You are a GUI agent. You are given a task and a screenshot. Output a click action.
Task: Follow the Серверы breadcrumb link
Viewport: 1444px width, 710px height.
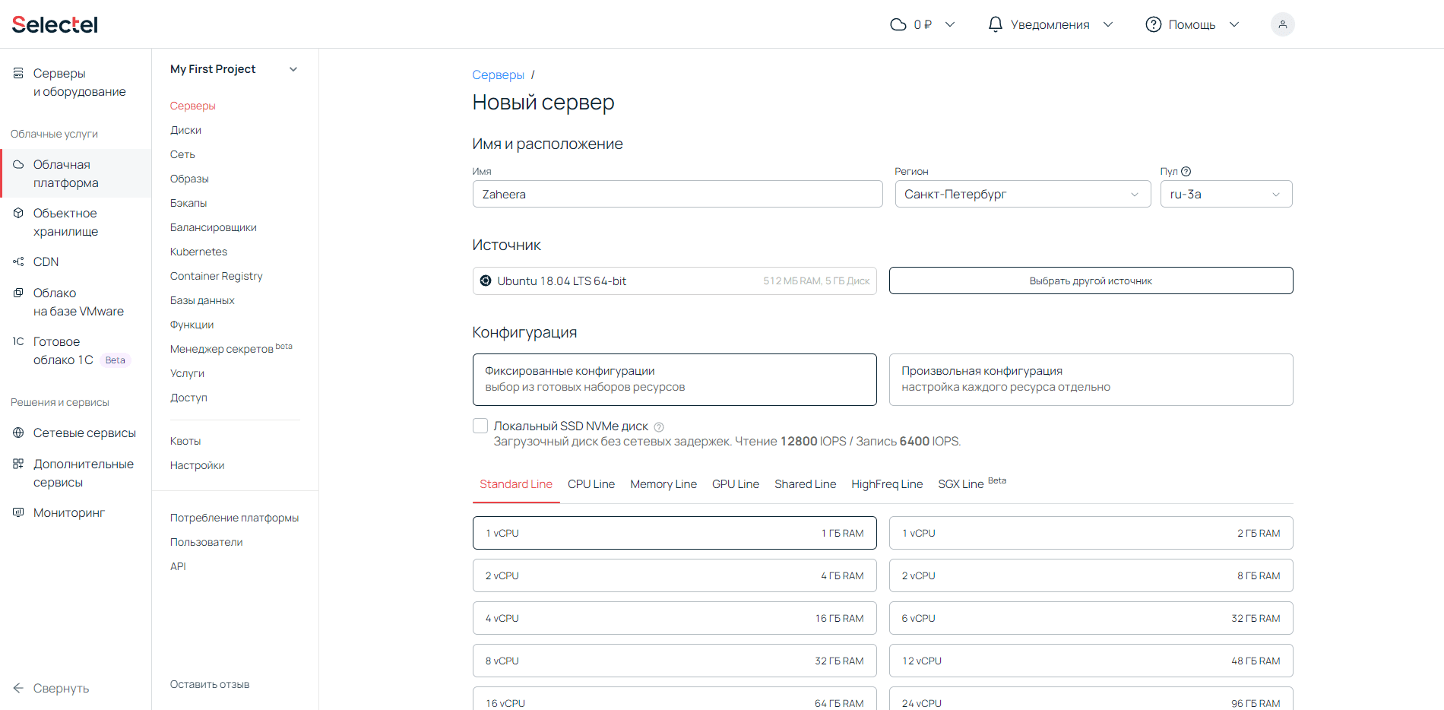[498, 74]
